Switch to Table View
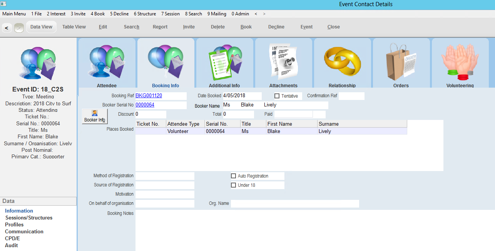Image resolution: width=495 pixels, height=251 pixels. pyautogui.click(x=74, y=27)
